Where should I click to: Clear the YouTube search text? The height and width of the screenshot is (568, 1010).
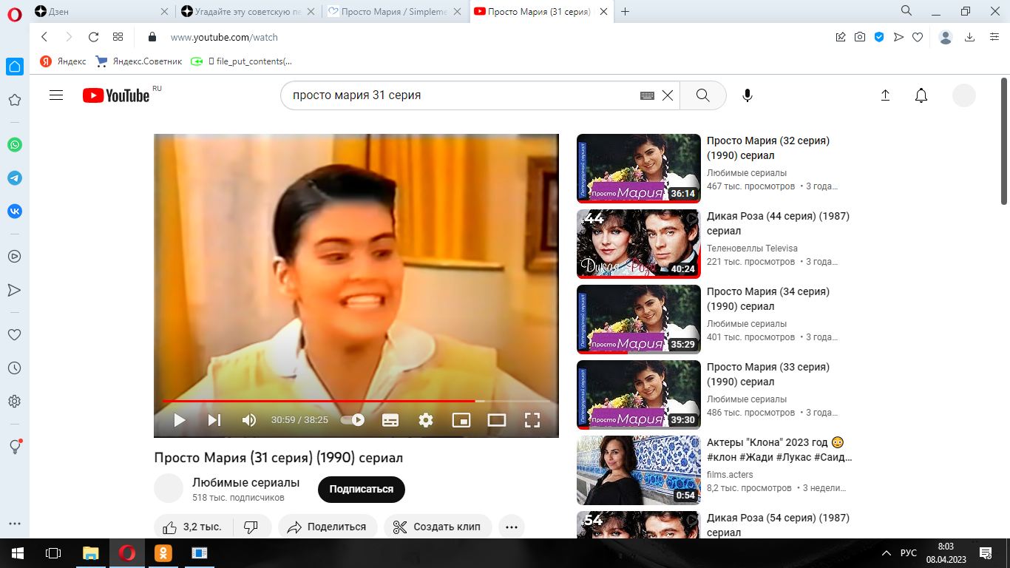(668, 95)
